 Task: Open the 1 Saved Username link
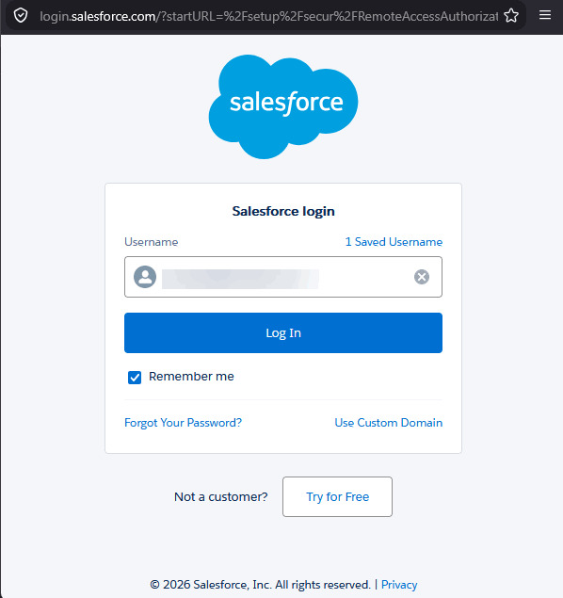click(x=394, y=242)
